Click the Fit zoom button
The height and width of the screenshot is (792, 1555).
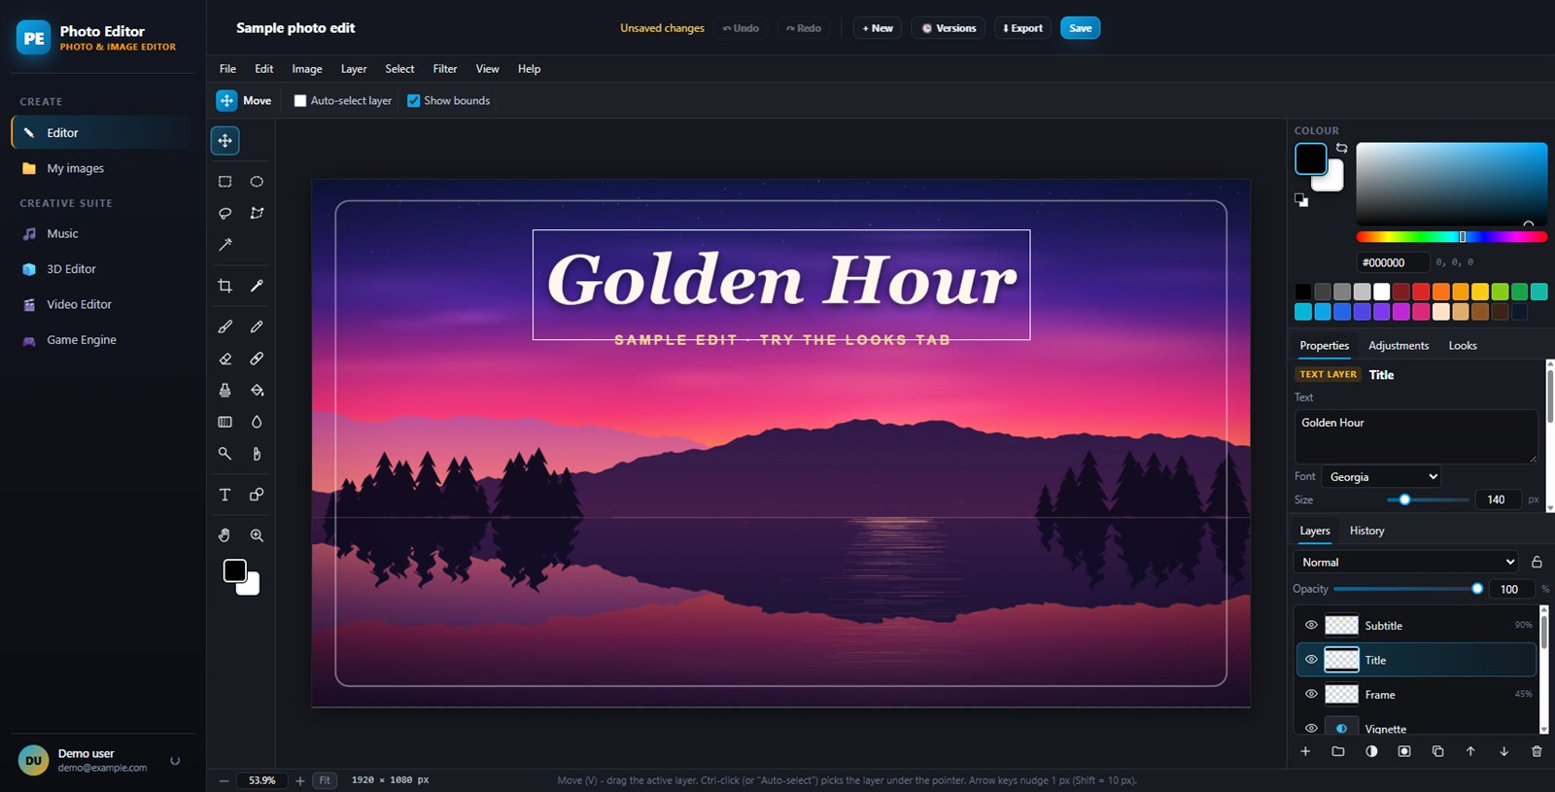[325, 780]
